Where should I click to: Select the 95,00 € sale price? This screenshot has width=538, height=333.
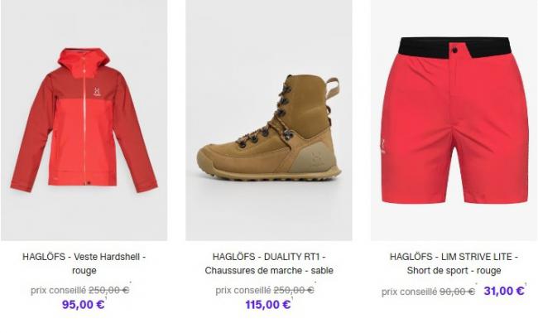tap(83, 305)
